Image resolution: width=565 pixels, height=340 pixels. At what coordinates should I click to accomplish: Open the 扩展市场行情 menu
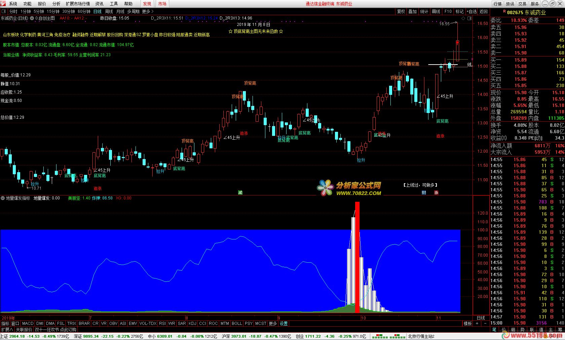(78, 4)
